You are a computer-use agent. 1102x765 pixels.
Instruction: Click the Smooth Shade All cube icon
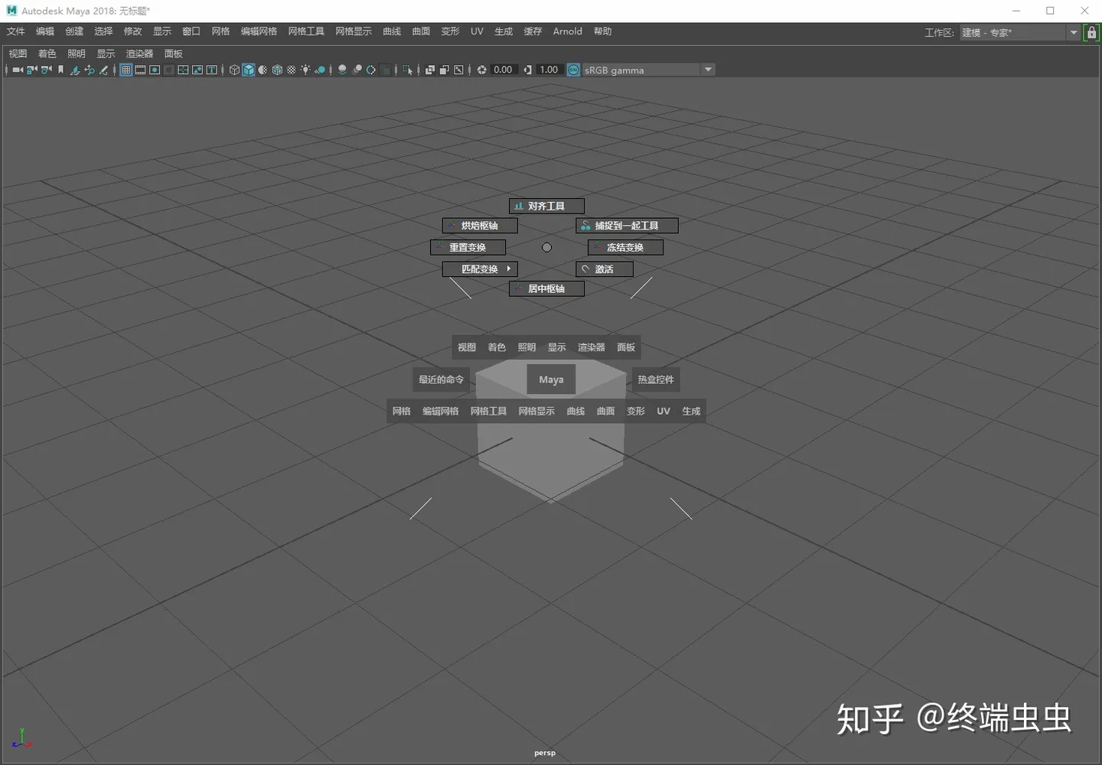point(249,70)
